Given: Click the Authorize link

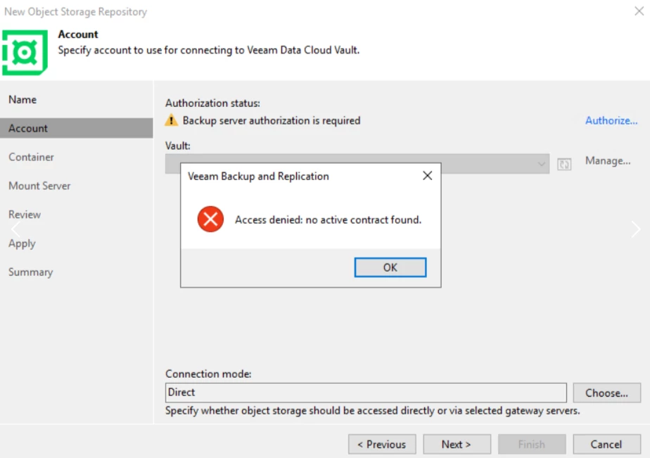Looking at the screenshot, I should coord(611,121).
